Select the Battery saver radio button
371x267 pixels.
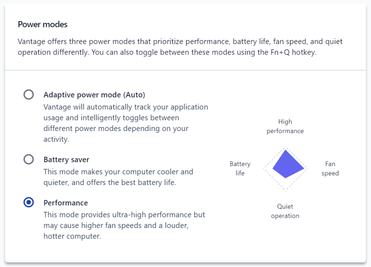coord(29,159)
